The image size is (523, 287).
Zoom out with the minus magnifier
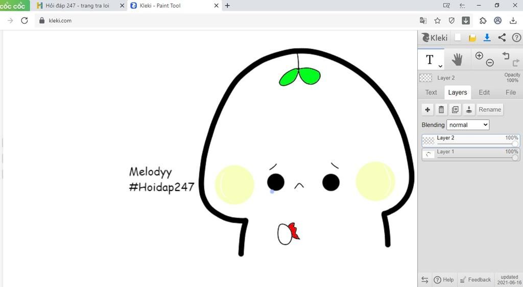pos(490,62)
